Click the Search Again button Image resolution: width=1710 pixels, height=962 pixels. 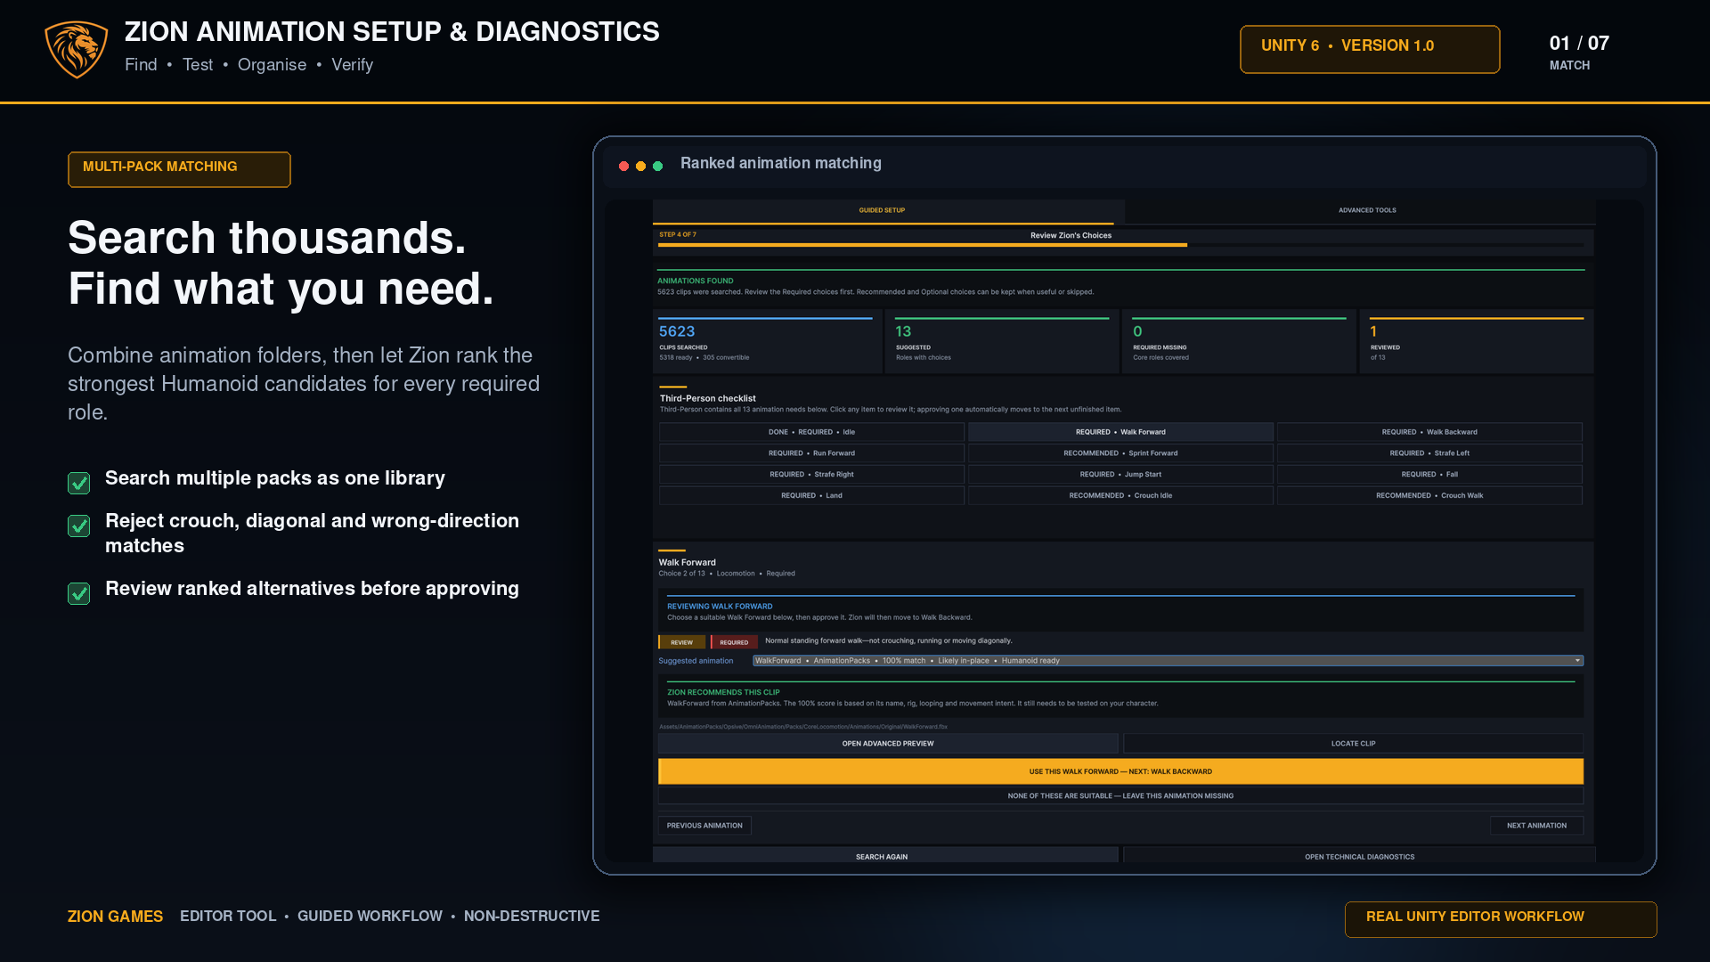(885, 856)
